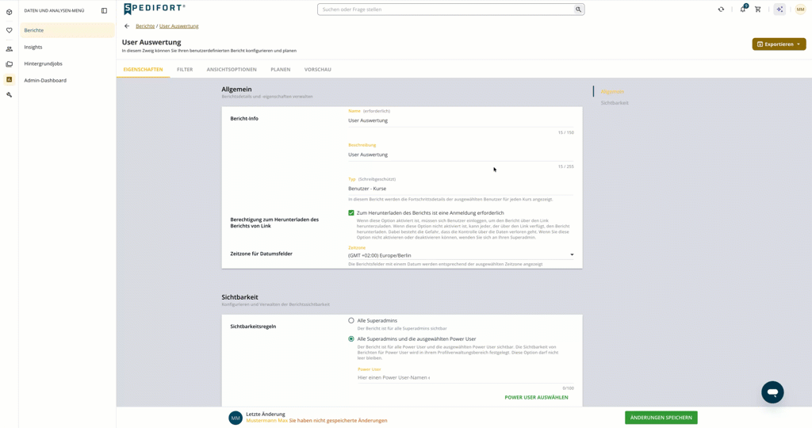Open notifications bell icon

743,9
